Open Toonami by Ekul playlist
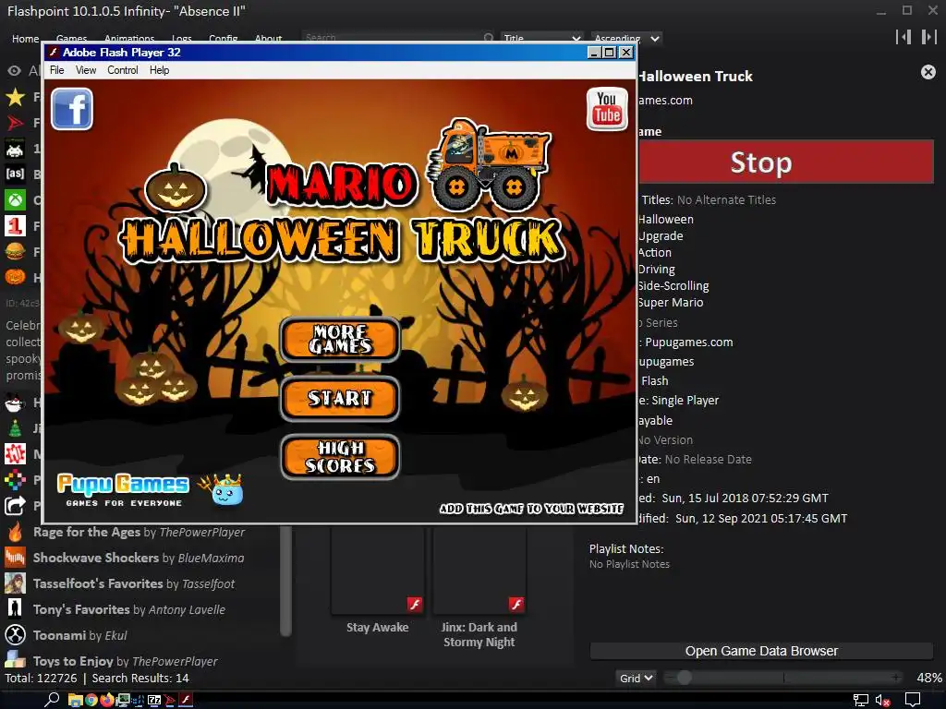 (x=79, y=635)
